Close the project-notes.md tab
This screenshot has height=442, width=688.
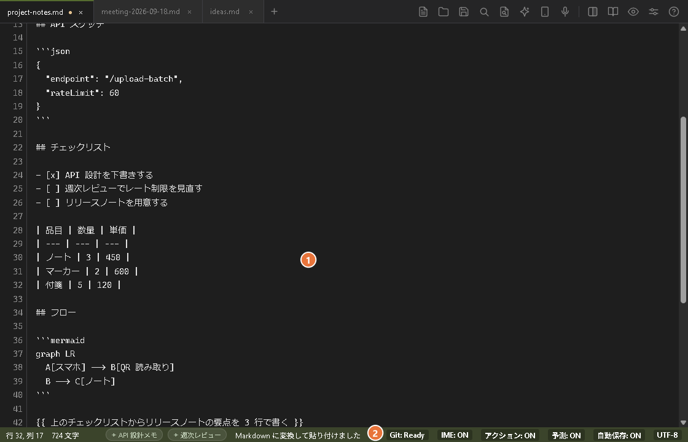click(x=80, y=12)
